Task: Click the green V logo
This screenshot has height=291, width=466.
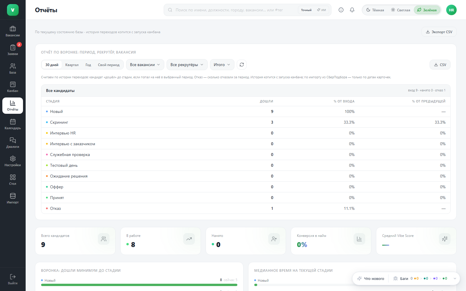Action: pos(13,10)
